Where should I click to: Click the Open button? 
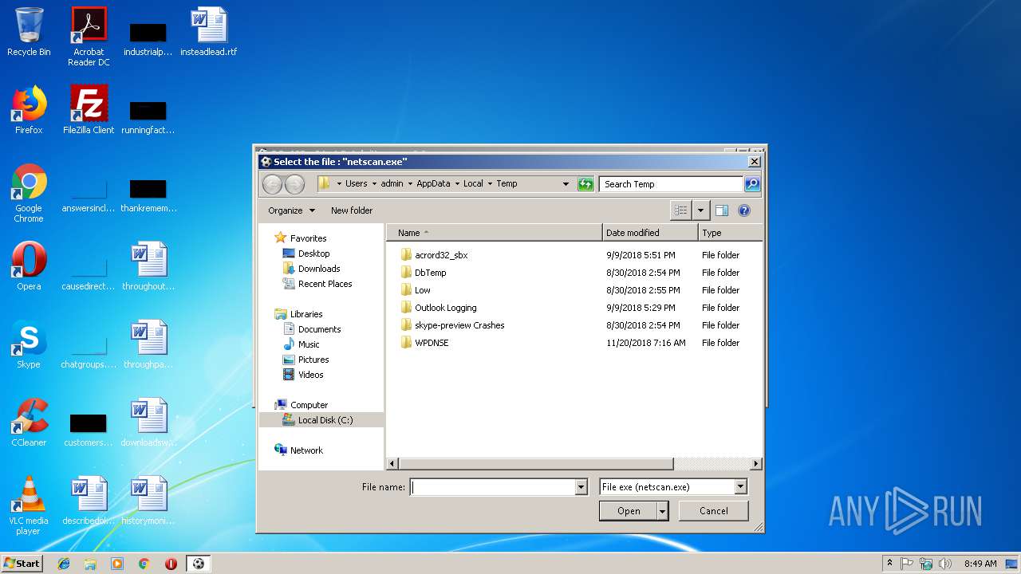coord(629,511)
